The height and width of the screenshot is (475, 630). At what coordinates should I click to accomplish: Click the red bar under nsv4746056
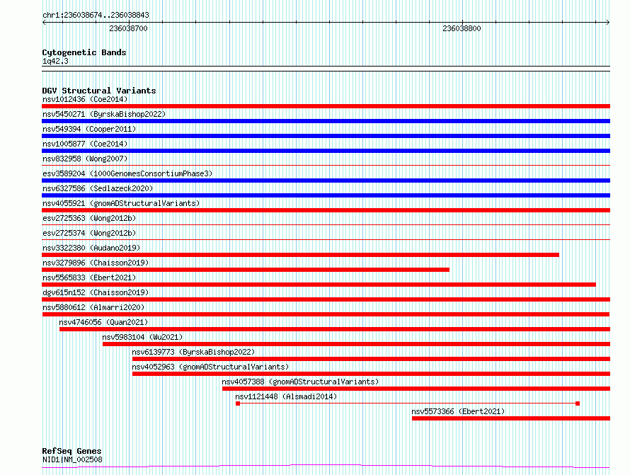pos(335,329)
